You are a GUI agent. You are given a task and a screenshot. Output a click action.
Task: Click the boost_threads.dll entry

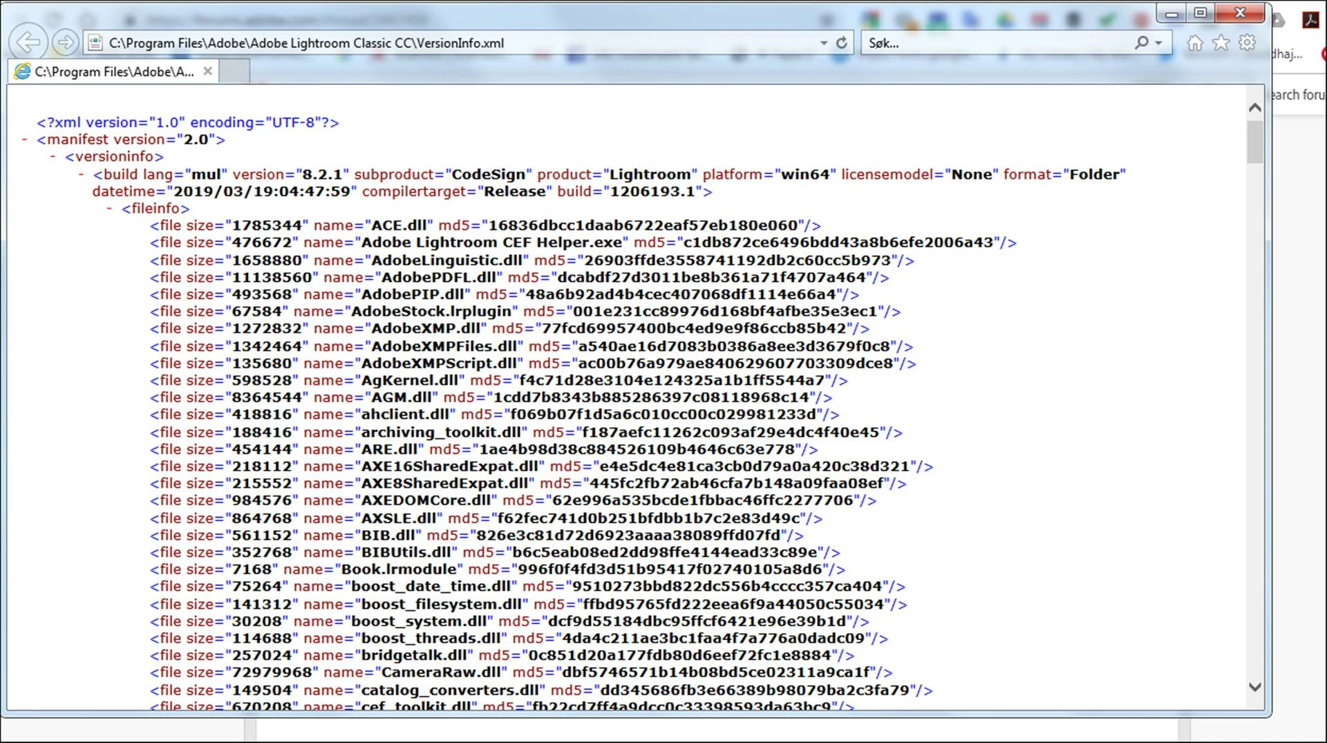pos(519,639)
